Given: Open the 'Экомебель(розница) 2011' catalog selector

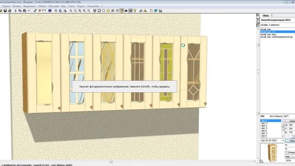Looking at the screenshot, I should coord(277,20).
